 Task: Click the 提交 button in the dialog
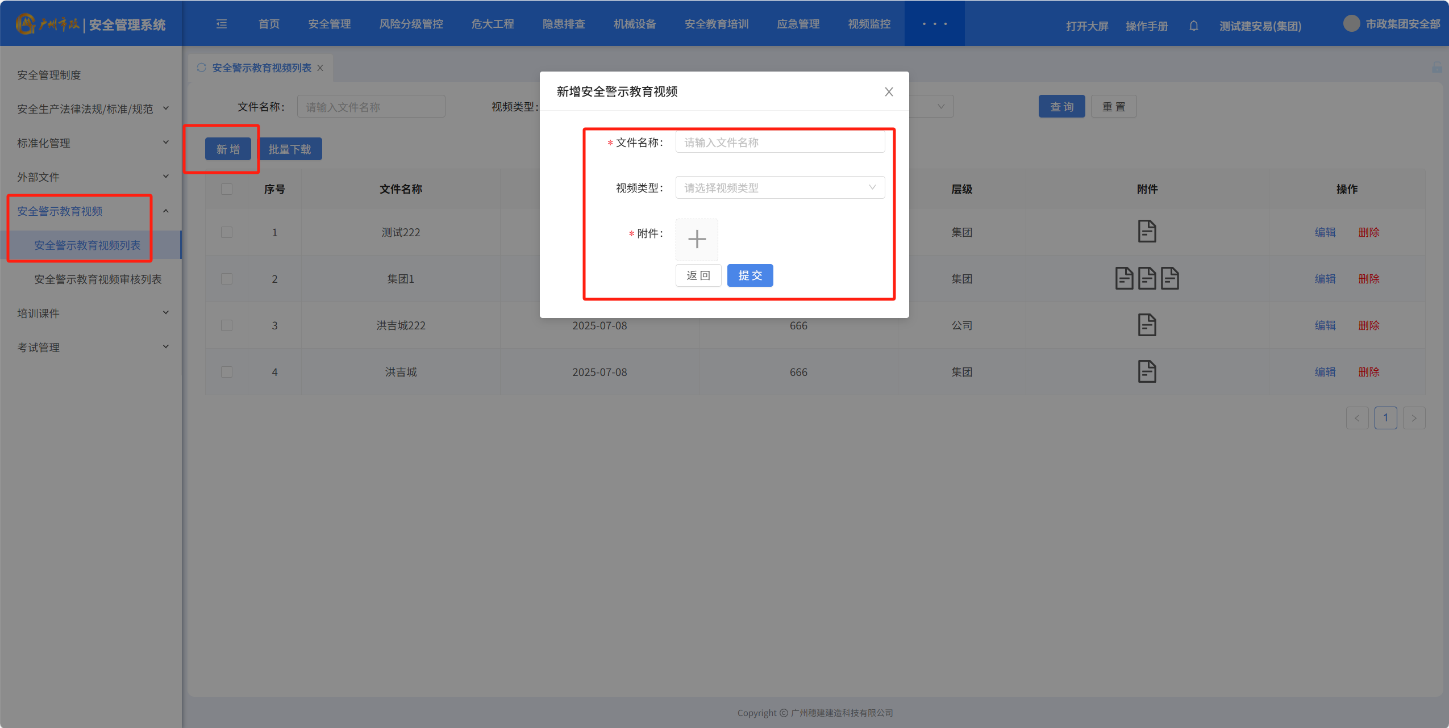(x=750, y=275)
